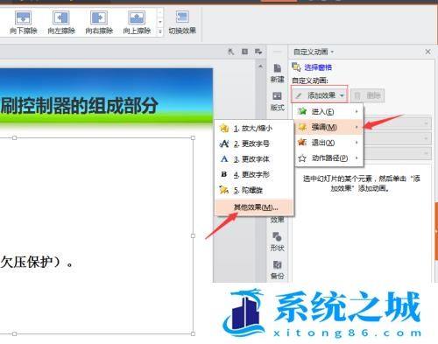Click the text box top handle left of title
Image resolution: width=438 pixels, height=344 pixels.
tap(14, 137)
